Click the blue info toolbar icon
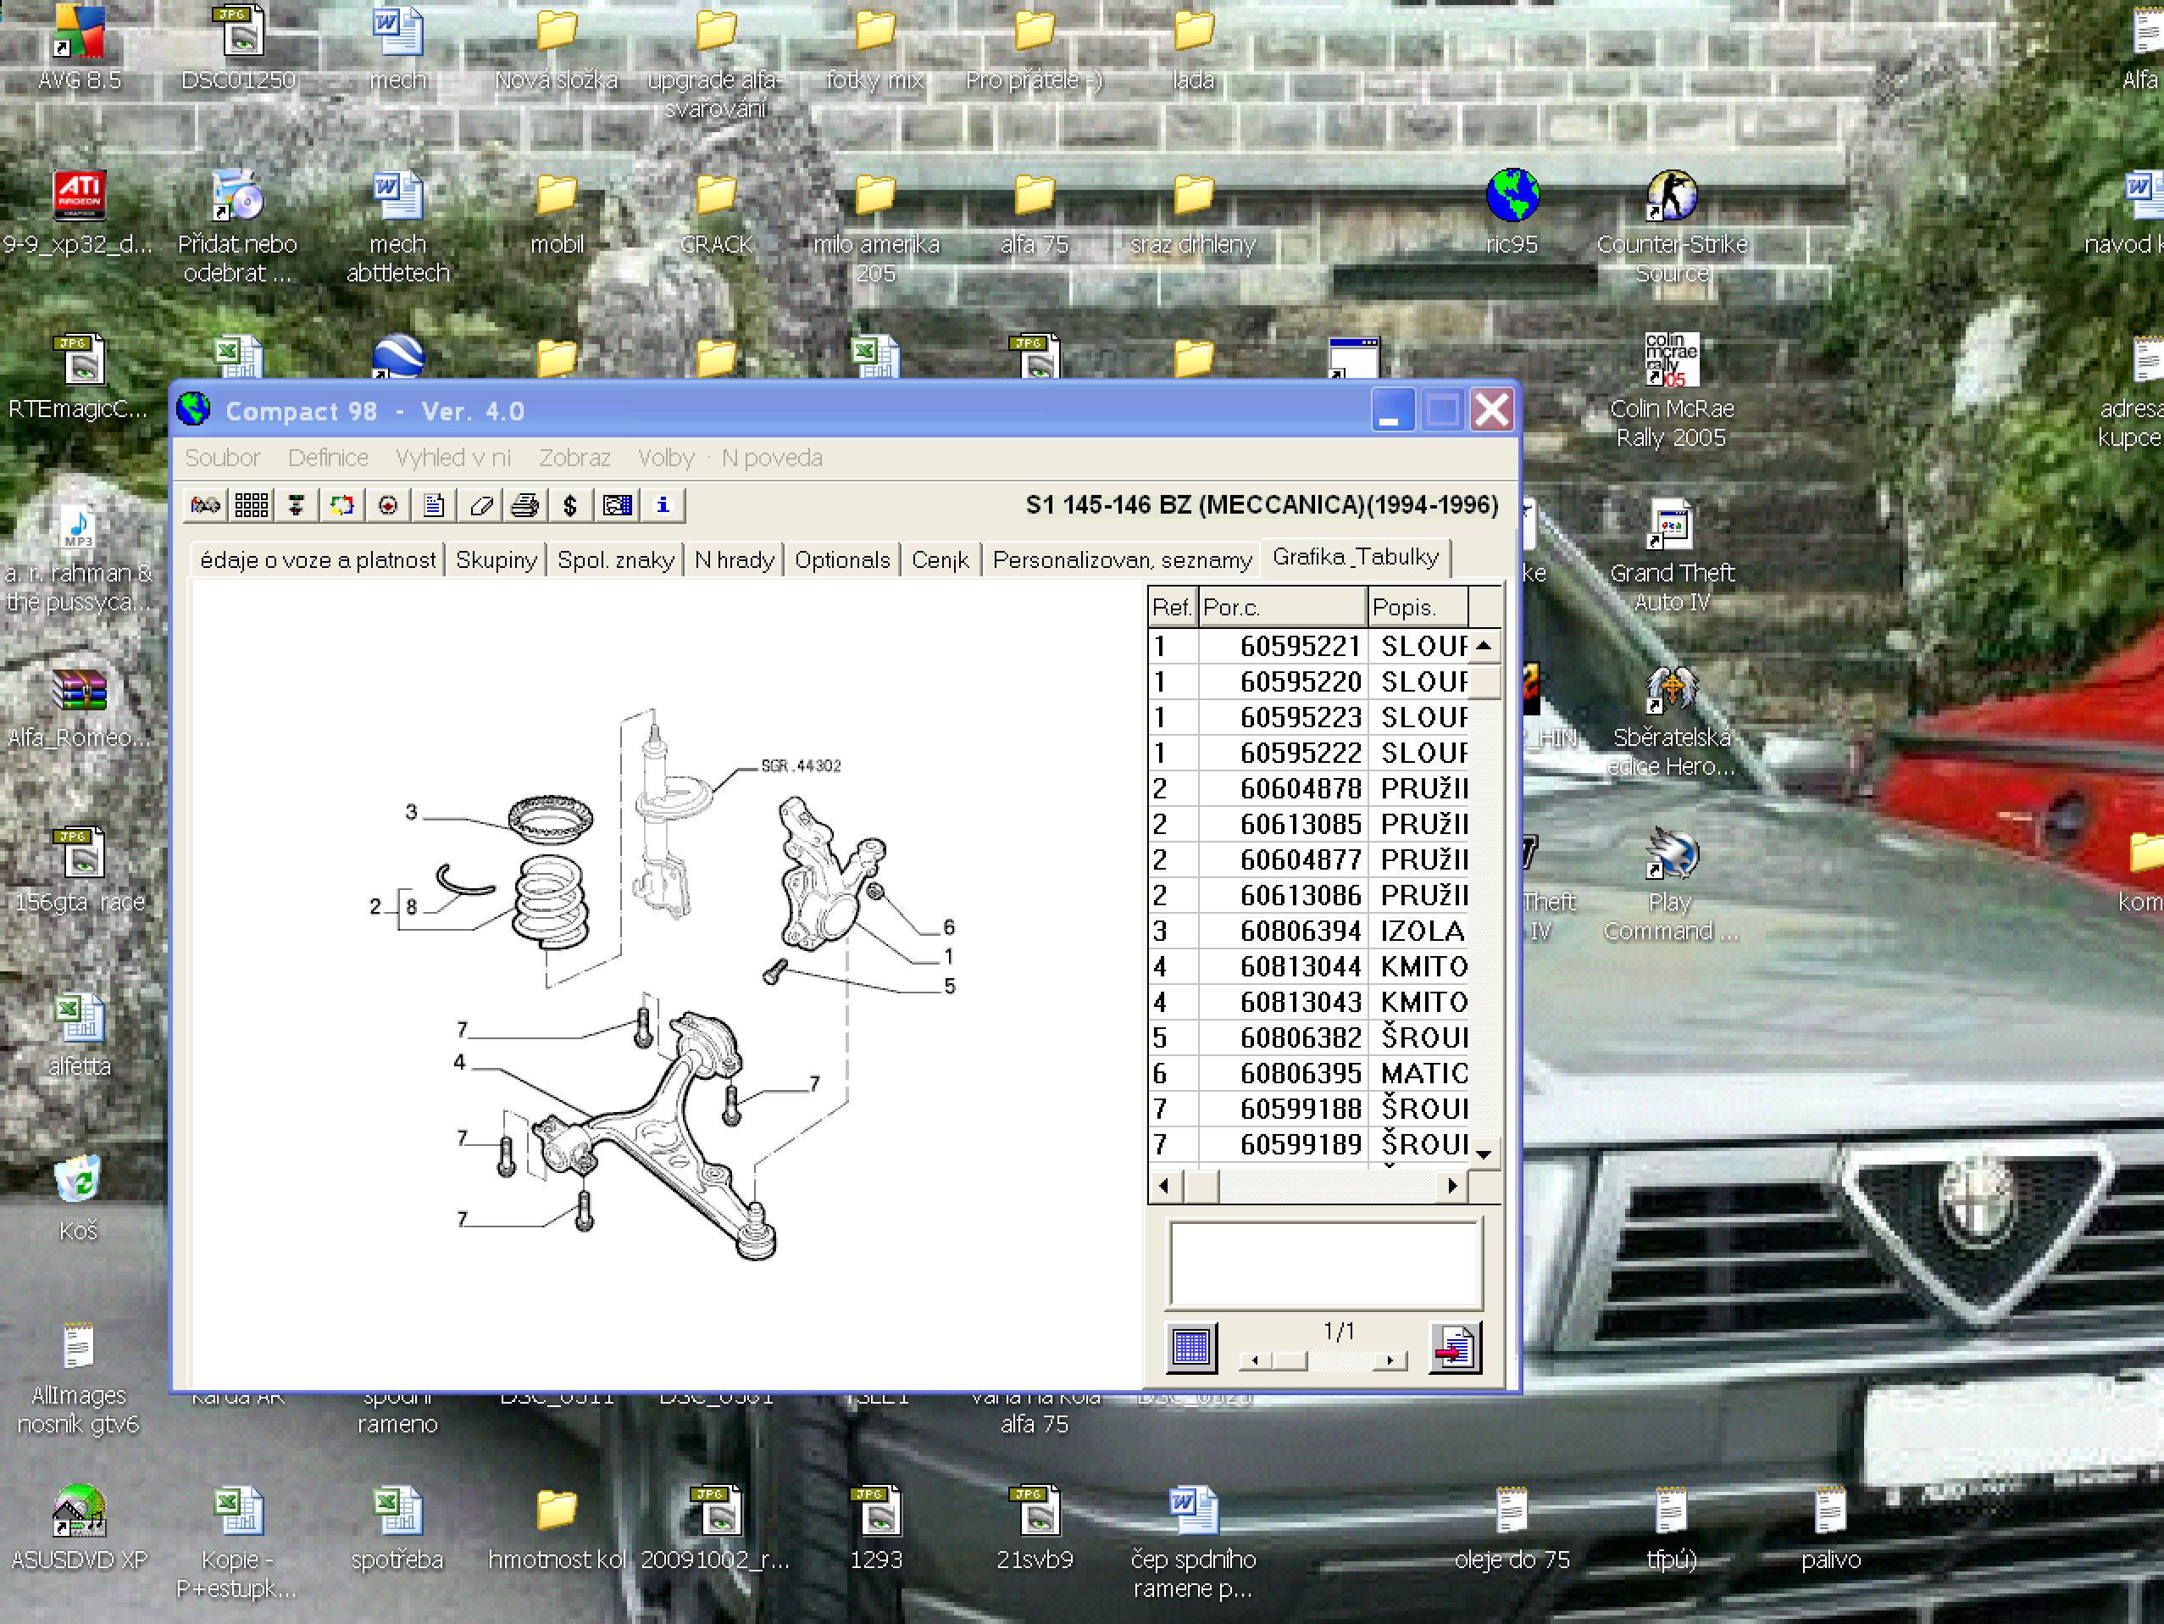The height and width of the screenshot is (1624, 2164). click(x=663, y=505)
